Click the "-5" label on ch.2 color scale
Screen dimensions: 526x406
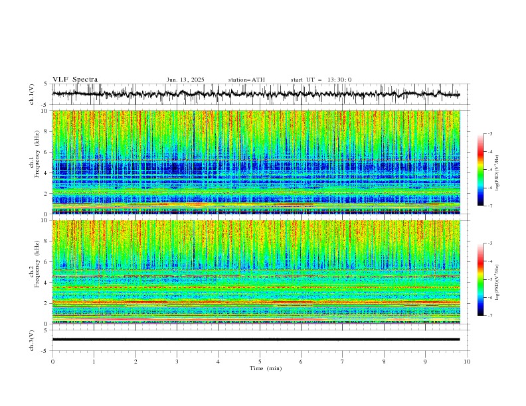tap(490, 279)
